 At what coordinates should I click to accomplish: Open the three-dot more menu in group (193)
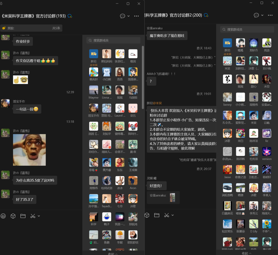[x=136, y=16]
